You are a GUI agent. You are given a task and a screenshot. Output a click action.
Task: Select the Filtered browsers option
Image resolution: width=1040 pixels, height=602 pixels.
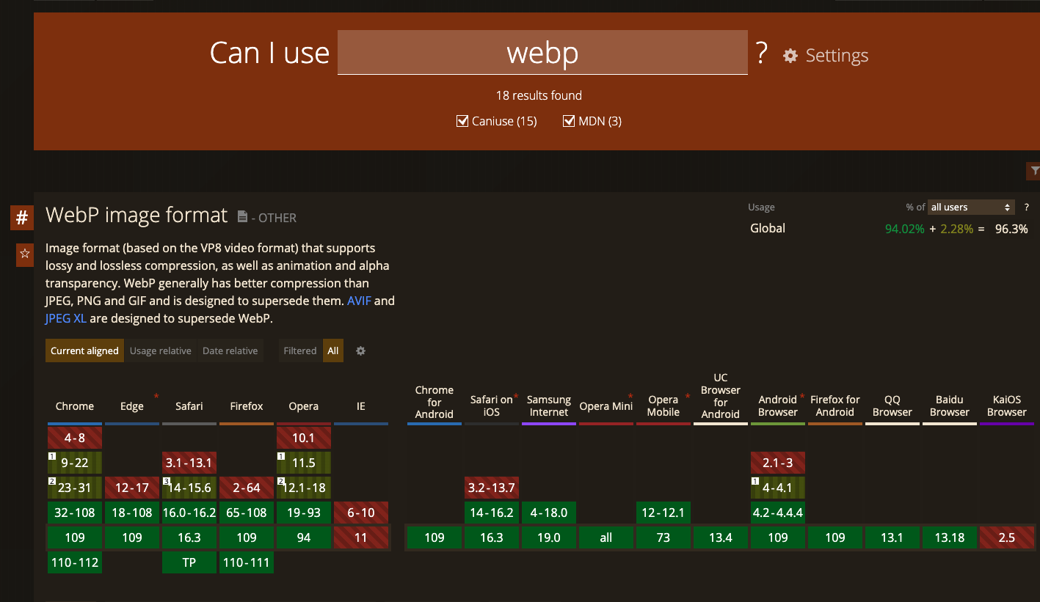click(x=300, y=350)
